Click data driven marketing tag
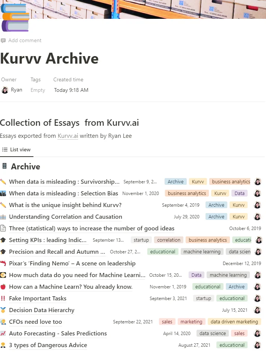This screenshot has height=352, width=266. (234, 322)
